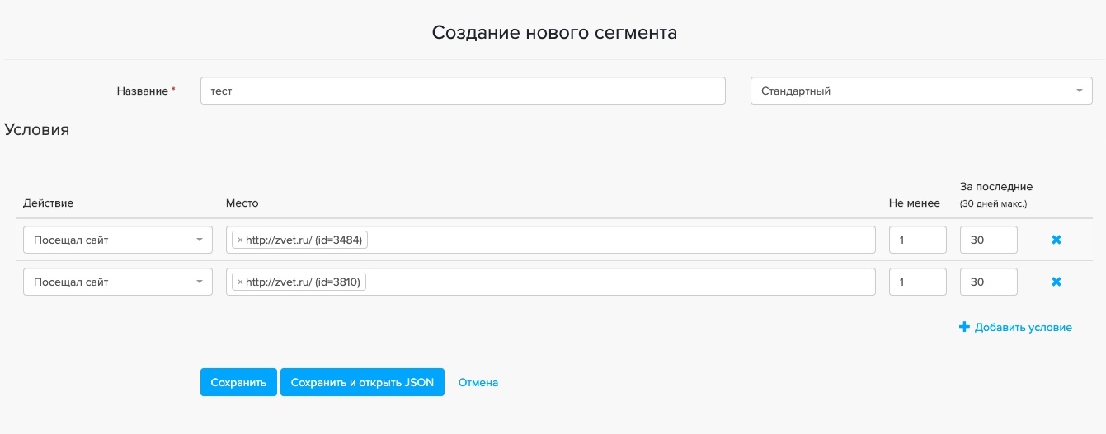Viewport: 1106px width, 434px height.
Task: Click first row Не менее field
Action: (x=917, y=240)
